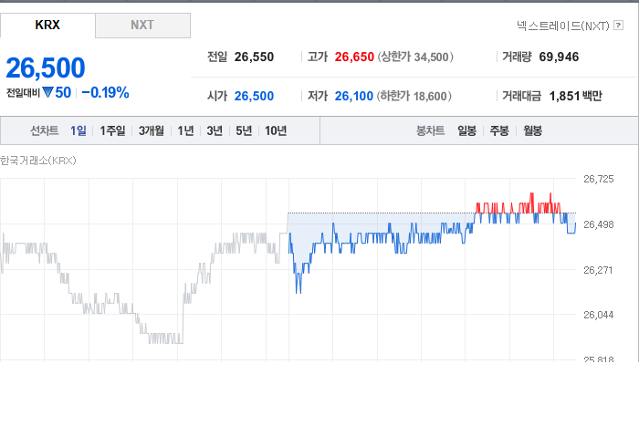Click the 한국거래소(KRX) chart caption
639x447 pixels.
coord(38,161)
